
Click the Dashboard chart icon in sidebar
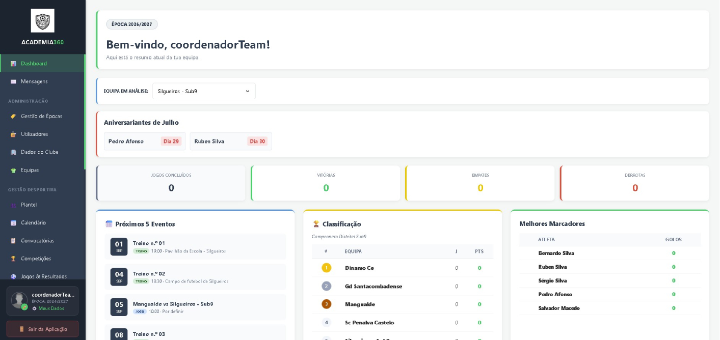(x=13, y=64)
